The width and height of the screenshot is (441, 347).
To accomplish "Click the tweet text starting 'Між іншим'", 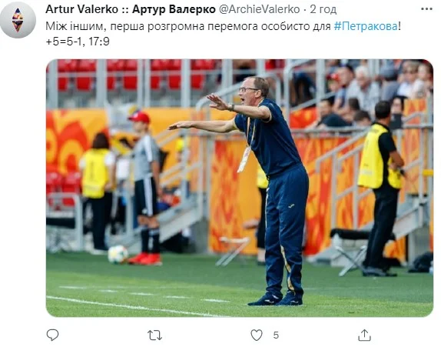I will 223,26.
